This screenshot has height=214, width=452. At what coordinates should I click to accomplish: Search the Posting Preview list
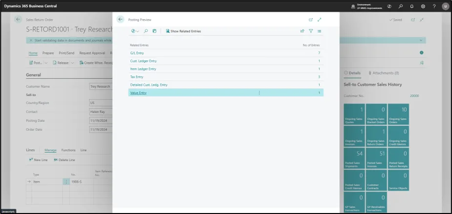tap(146, 31)
